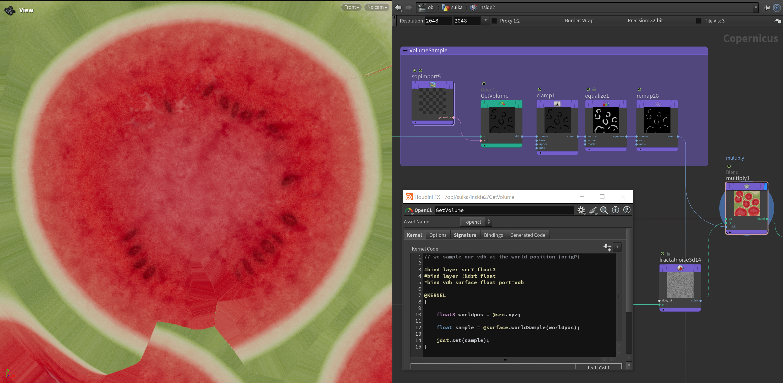This screenshot has width=783, height=383.
Task: Open node info via the i icon
Action: point(615,210)
